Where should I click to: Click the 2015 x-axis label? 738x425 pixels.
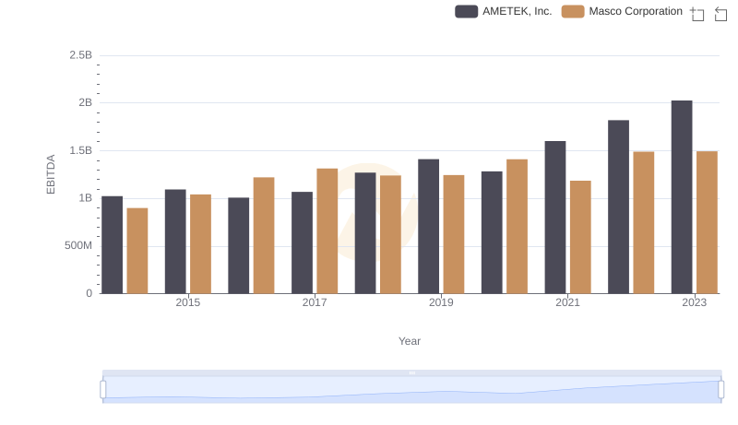coord(188,302)
